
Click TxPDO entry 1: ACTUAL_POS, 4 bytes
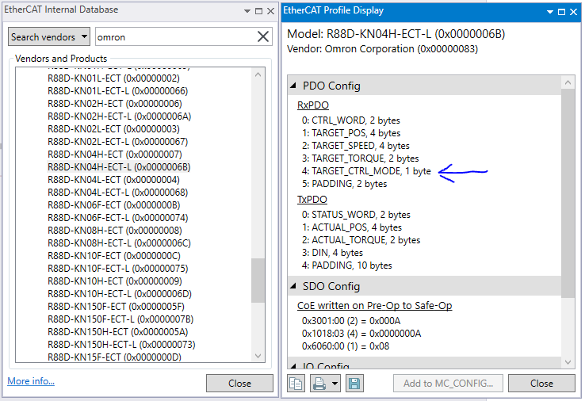click(351, 227)
